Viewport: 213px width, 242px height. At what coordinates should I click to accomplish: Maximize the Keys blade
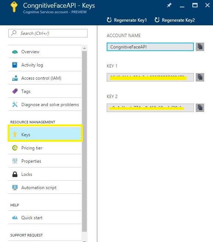pos(195,6)
